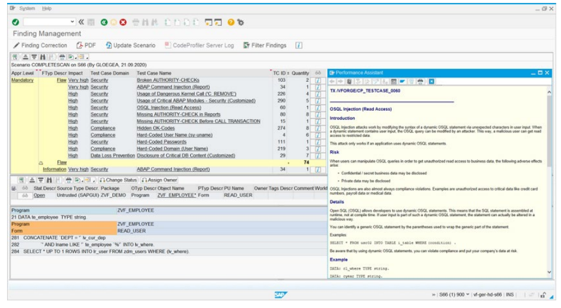
Task: Open the Help menu
Action: [47, 8]
